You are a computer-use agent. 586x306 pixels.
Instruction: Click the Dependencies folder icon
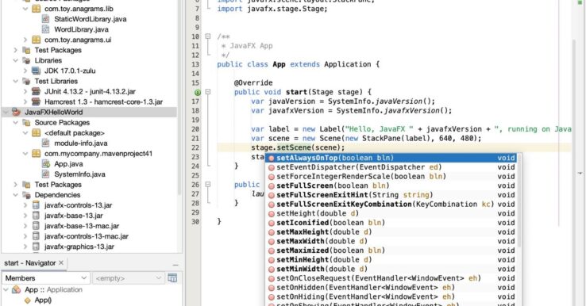click(26, 195)
